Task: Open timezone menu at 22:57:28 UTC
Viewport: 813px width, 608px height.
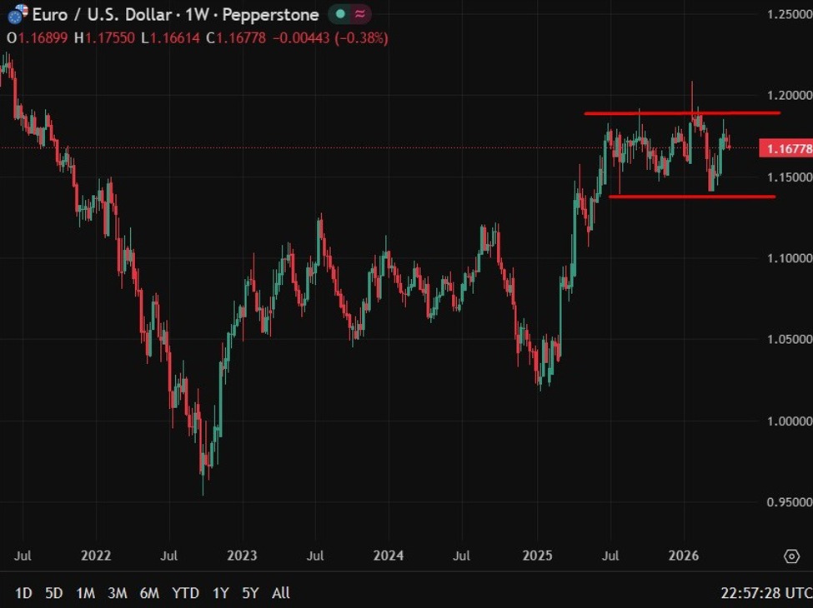Action: [763, 593]
